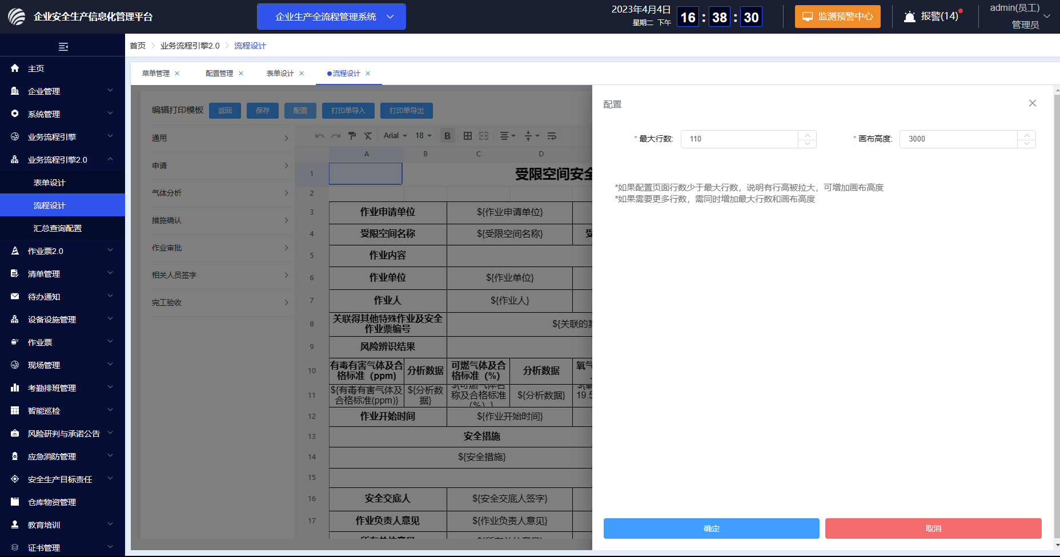Click the clear formatting icon
The width and height of the screenshot is (1060, 557).
[368, 136]
